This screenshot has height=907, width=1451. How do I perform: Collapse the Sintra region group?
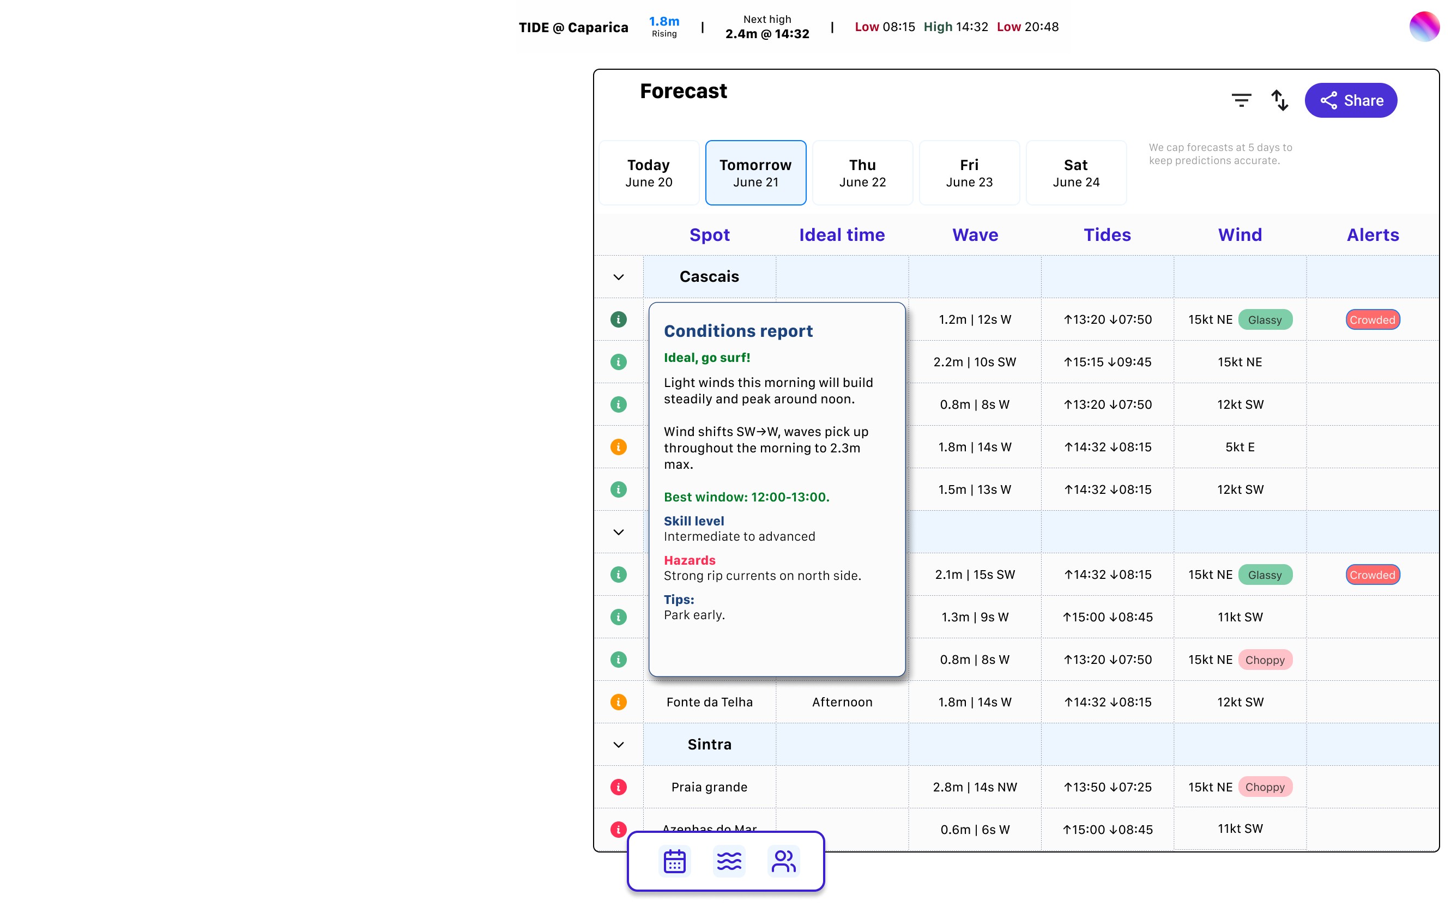click(619, 745)
